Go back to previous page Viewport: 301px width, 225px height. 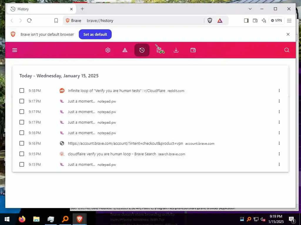tap(12, 21)
